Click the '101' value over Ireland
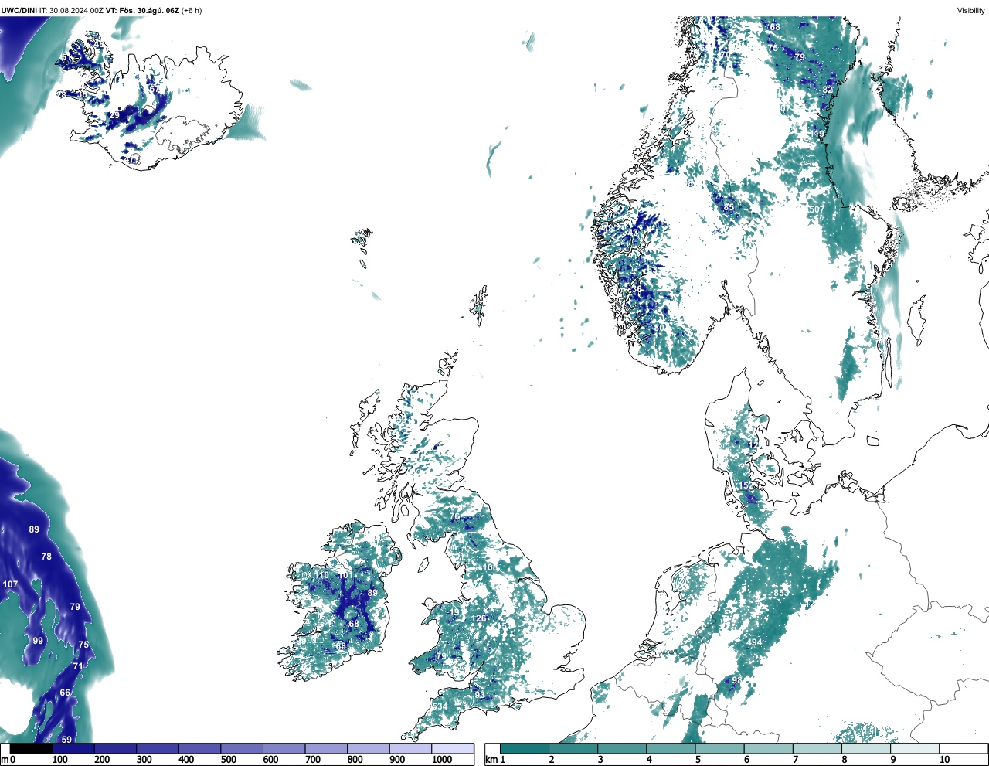Image resolution: width=989 pixels, height=766 pixels. click(x=345, y=575)
